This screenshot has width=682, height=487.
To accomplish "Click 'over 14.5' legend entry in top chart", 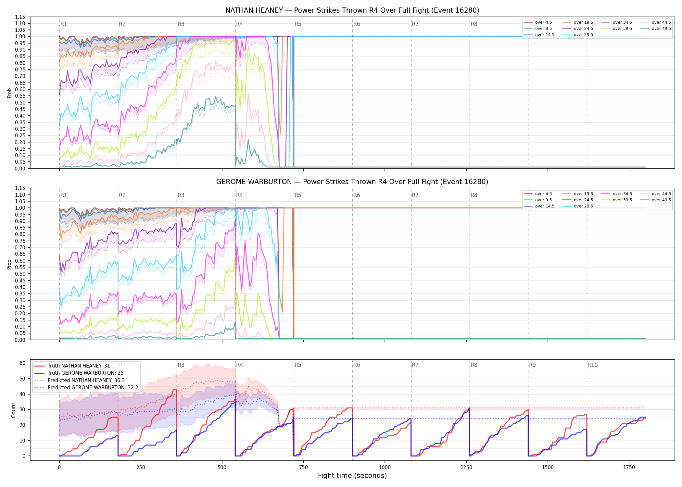I will tap(539, 35).
